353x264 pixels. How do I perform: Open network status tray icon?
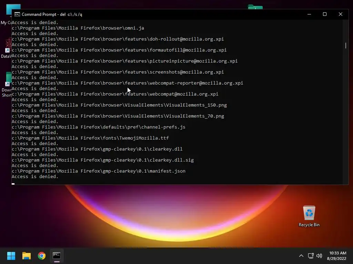pos(311,256)
